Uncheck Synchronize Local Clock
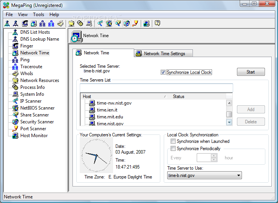The width and height of the screenshot is (278, 203). coord(163,72)
